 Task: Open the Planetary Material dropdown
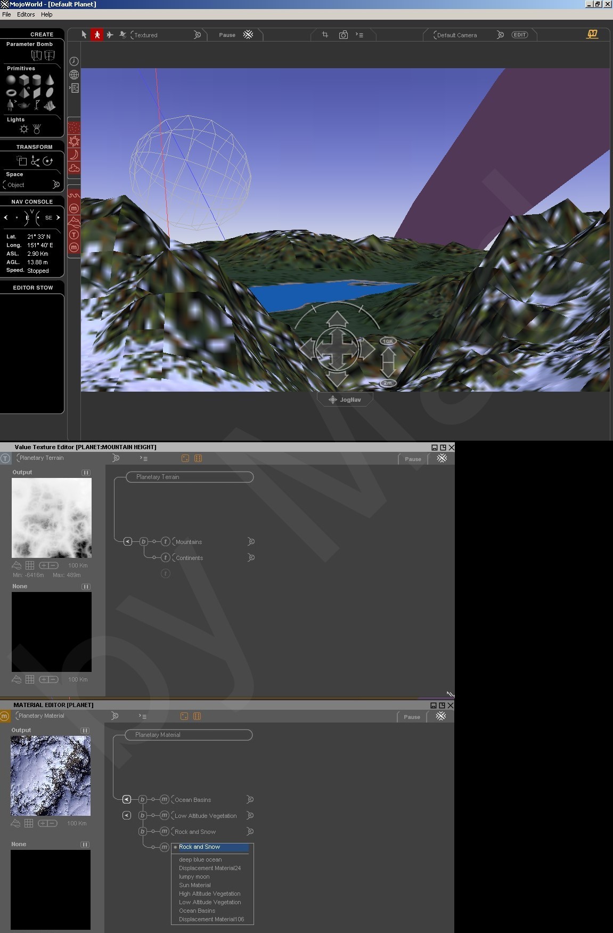pos(67,716)
